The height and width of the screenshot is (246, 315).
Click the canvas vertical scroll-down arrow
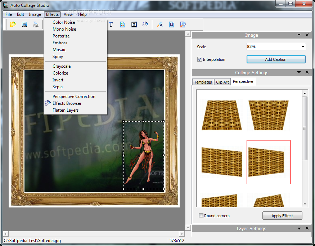(188, 228)
